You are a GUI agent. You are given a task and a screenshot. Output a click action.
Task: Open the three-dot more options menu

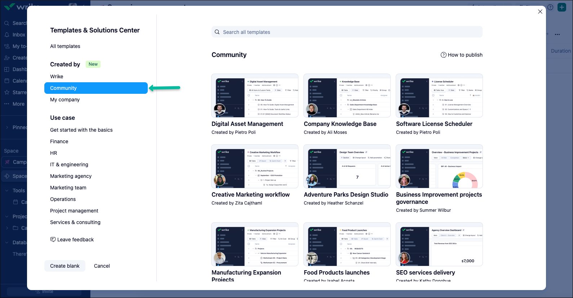click(557, 35)
